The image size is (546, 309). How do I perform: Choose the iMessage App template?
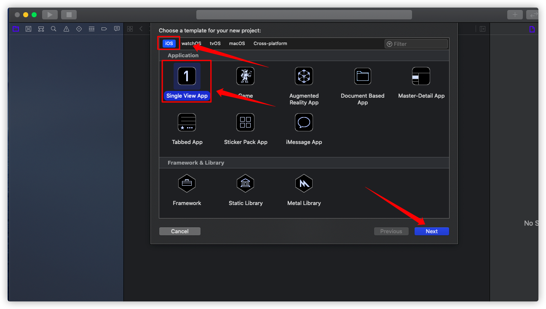[304, 129]
